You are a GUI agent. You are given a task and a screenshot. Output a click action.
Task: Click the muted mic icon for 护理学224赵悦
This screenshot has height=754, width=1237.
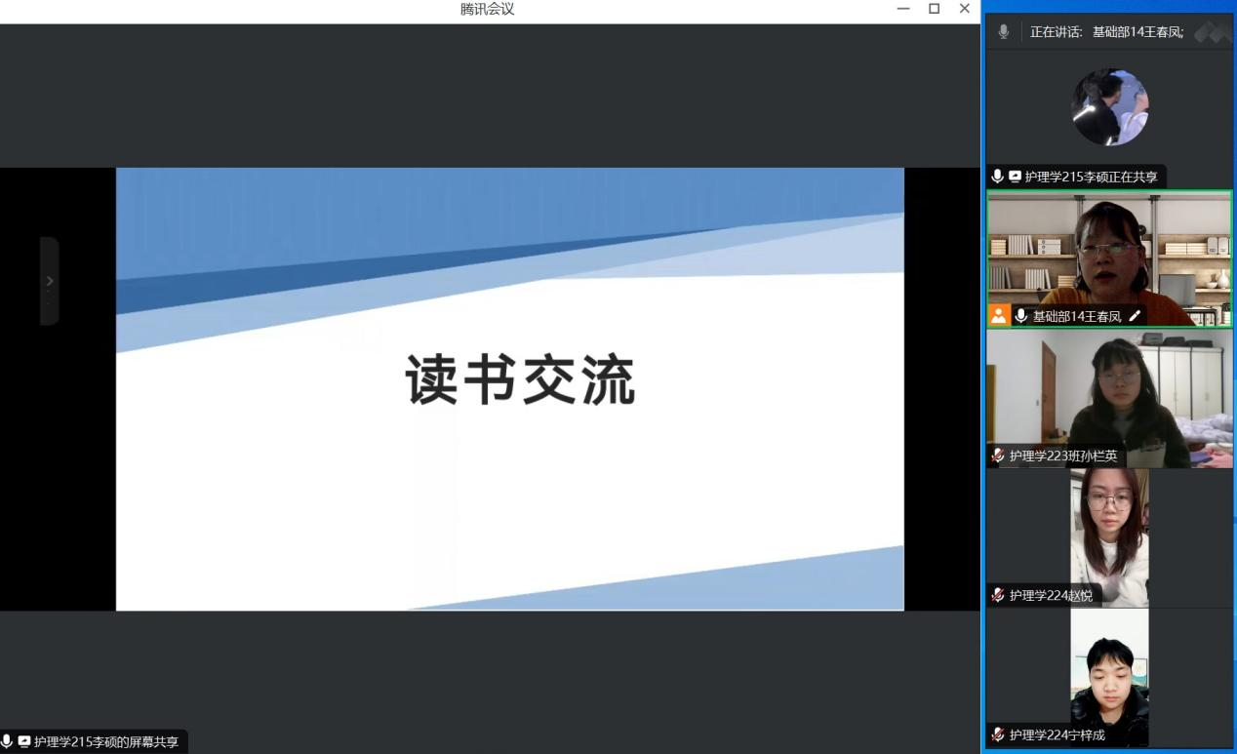(x=998, y=595)
